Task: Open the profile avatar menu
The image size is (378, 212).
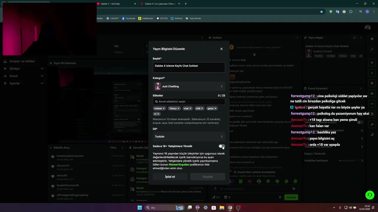Action: (x=367, y=28)
